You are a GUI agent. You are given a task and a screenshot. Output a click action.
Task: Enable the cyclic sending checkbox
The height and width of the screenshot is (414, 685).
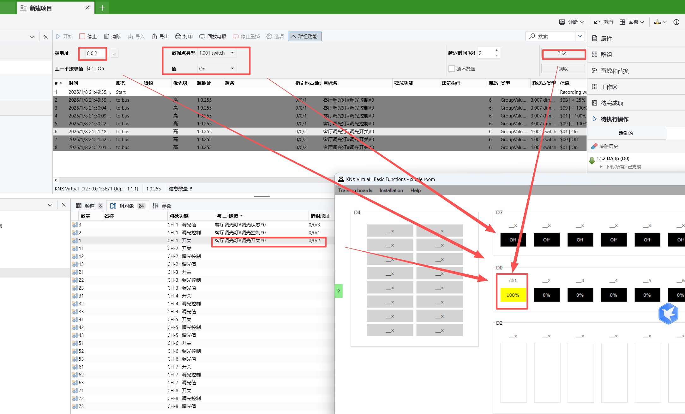(452, 69)
